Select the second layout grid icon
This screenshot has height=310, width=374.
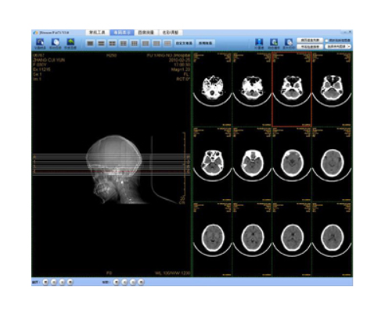pos(101,43)
